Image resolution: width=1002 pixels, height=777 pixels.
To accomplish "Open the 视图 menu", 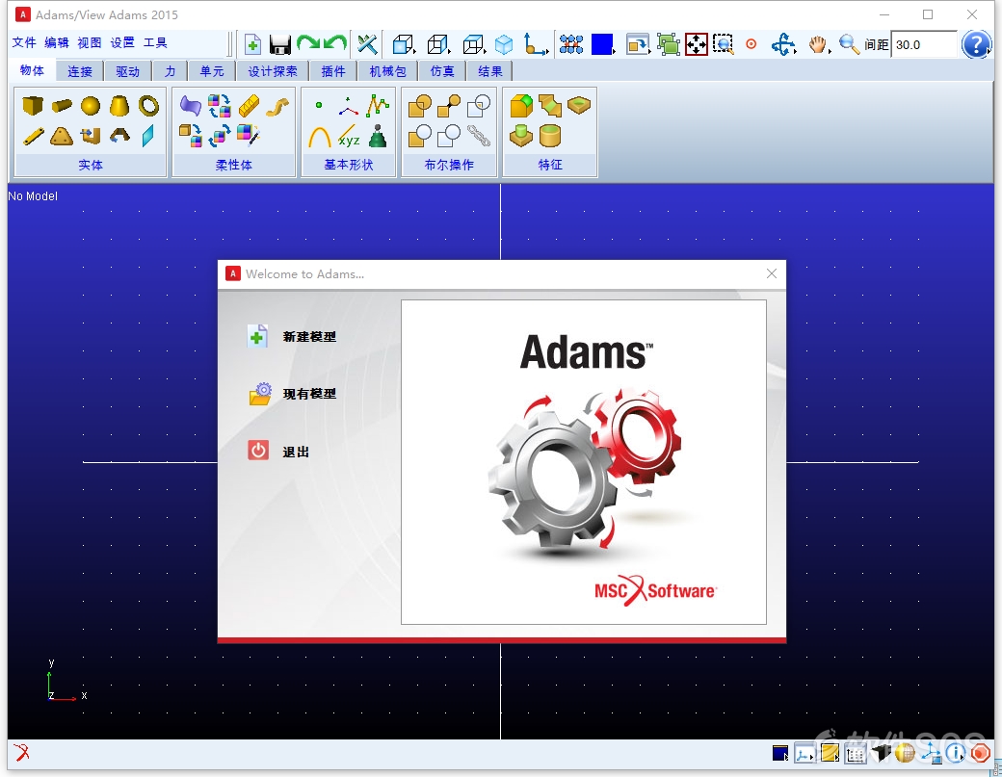I will (x=90, y=42).
